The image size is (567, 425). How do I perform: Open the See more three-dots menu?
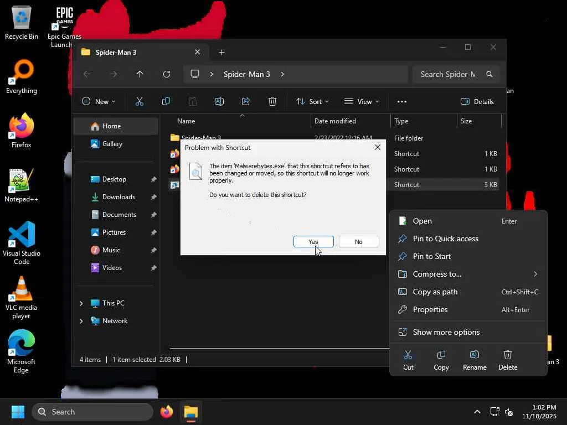(402, 102)
